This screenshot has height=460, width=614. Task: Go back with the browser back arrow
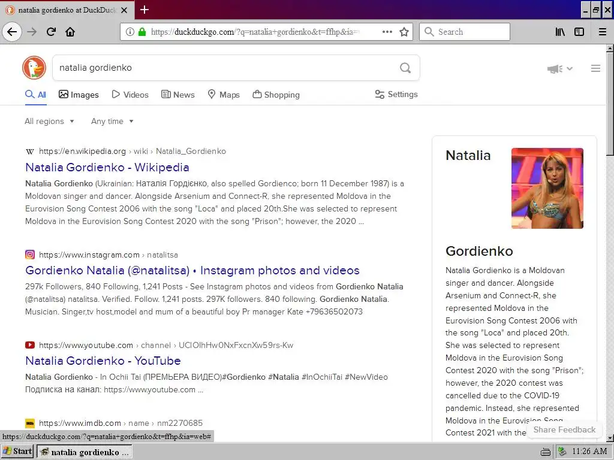coord(12,32)
